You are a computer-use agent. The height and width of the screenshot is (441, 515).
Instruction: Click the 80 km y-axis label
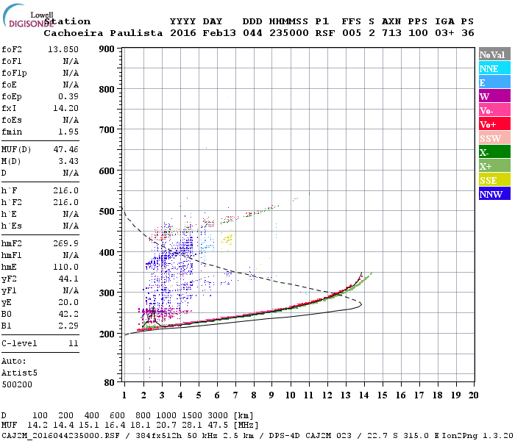109,383
